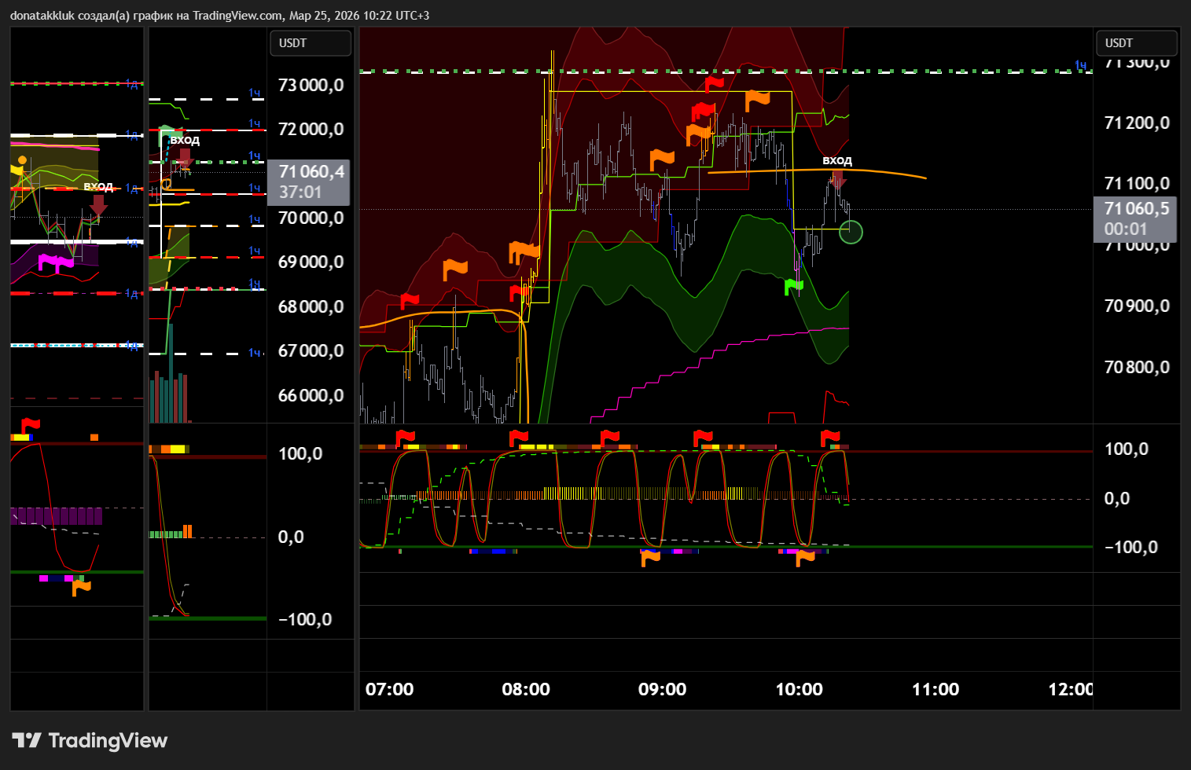Click the green circle at current price
1191x770 pixels.
[851, 232]
